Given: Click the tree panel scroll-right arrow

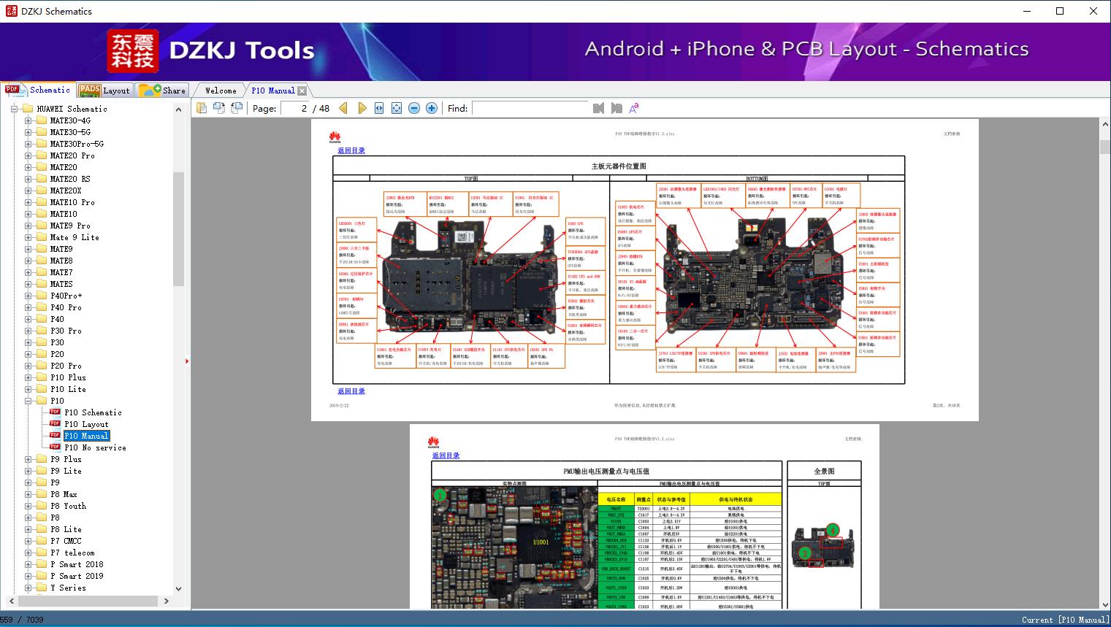Looking at the screenshot, I should pyautogui.click(x=166, y=601).
